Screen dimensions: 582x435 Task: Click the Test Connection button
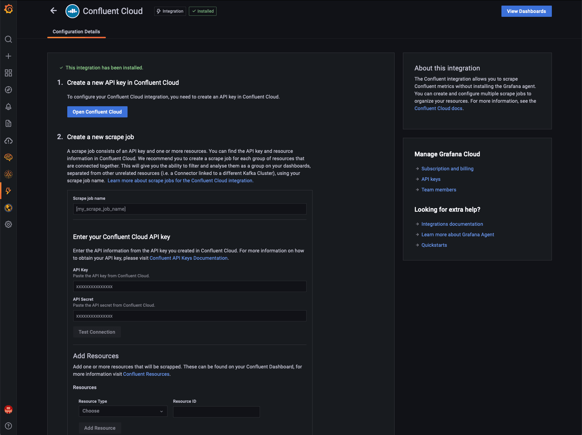pos(97,332)
